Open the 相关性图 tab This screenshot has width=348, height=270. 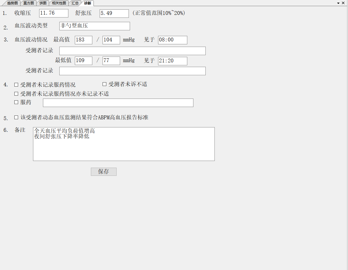coord(59,3)
